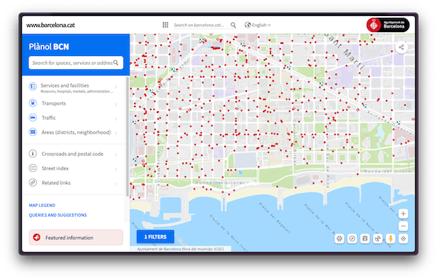Activate the yellow street view pegman
This screenshot has height=280, width=437.
pos(390,238)
